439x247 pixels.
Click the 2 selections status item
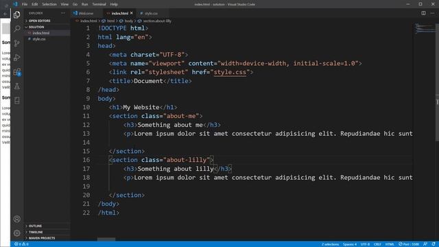click(330, 244)
